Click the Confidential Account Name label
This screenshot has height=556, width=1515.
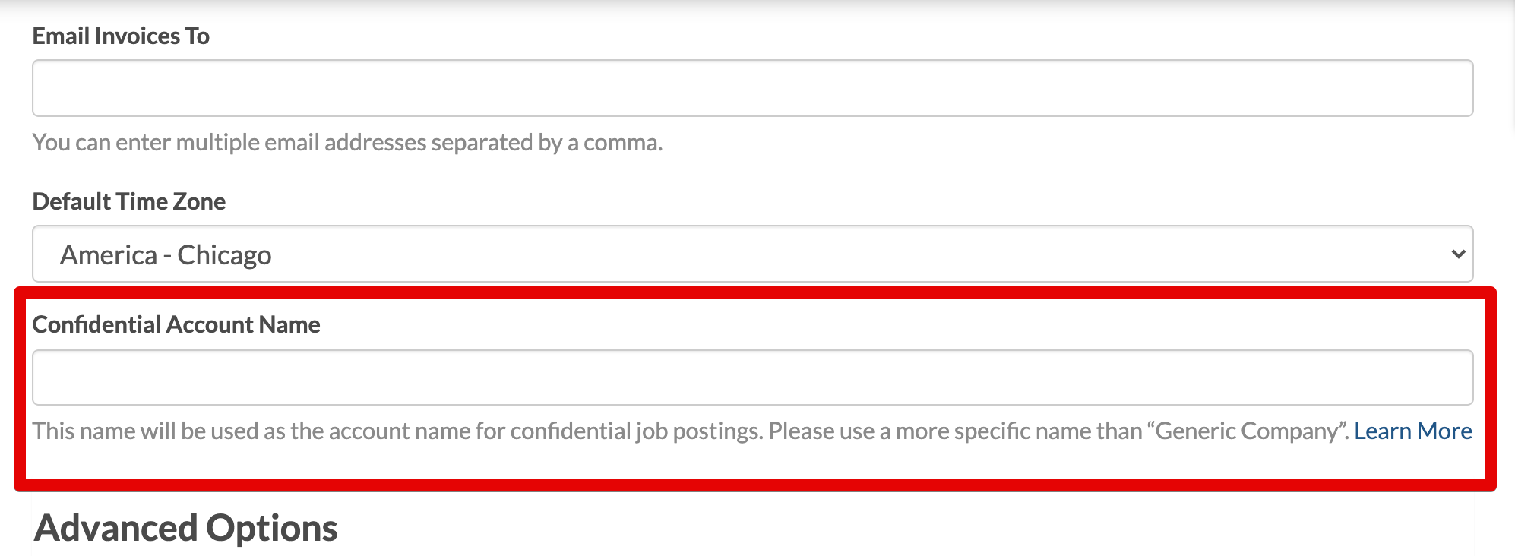click(x=176, y=324)
